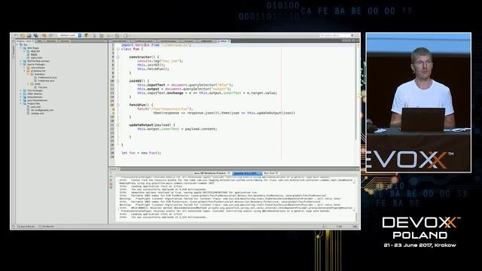Screen dimensions: 482x271
Task: Click the Profile Project icon
Action: click(x=126, y=35)
